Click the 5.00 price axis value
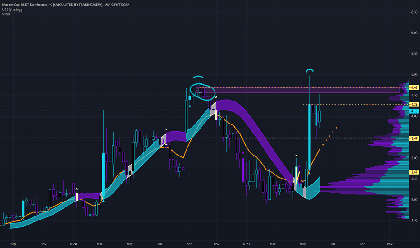 click(x=415, y=74)
